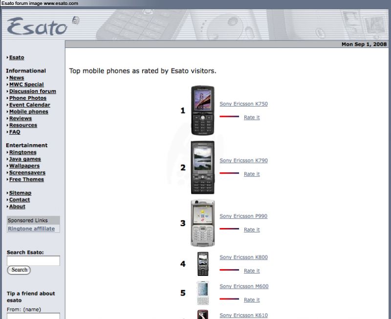Click the K790 rating bar
Viewport: 391px width, 319px height.
click(x=229, y=173)
